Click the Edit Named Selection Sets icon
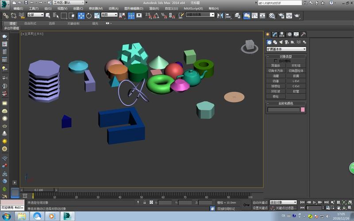Viewport: 354px width, 221px height. 181,15
